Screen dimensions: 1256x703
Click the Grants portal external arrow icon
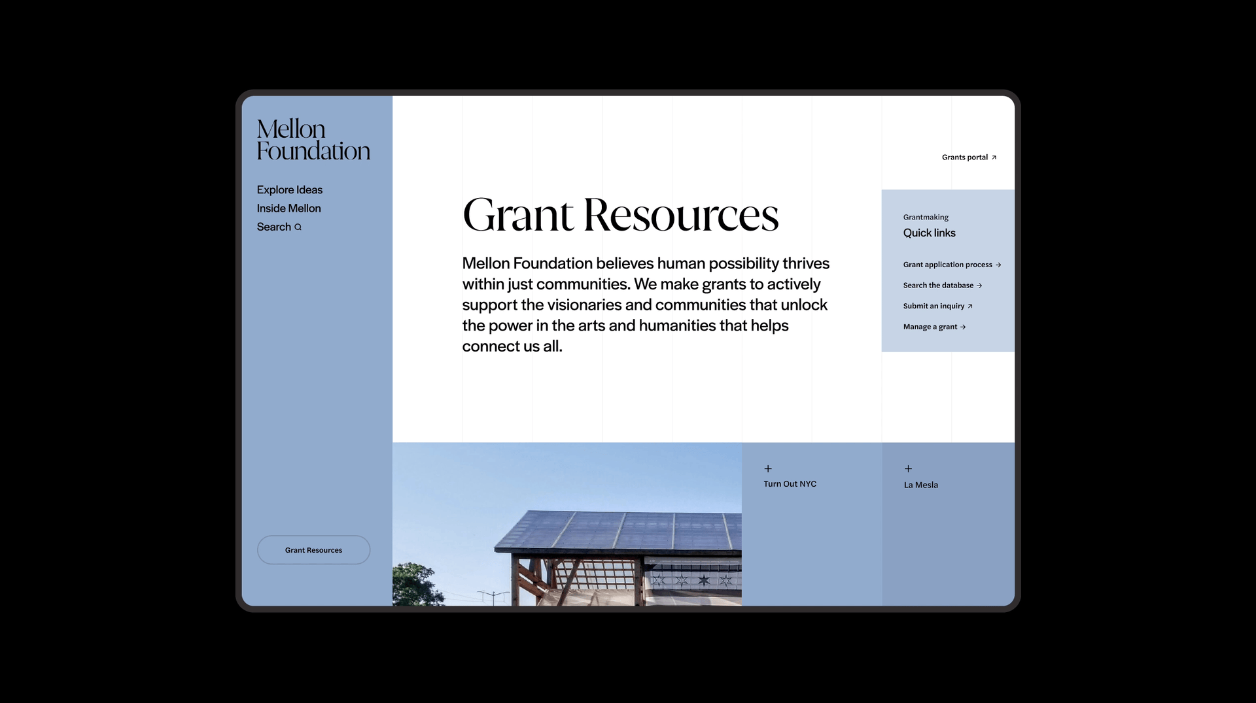[994, 157]
